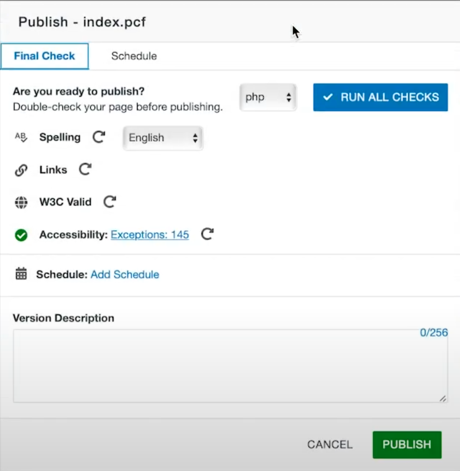Click the Links label
460x471 pixels.
53,170
